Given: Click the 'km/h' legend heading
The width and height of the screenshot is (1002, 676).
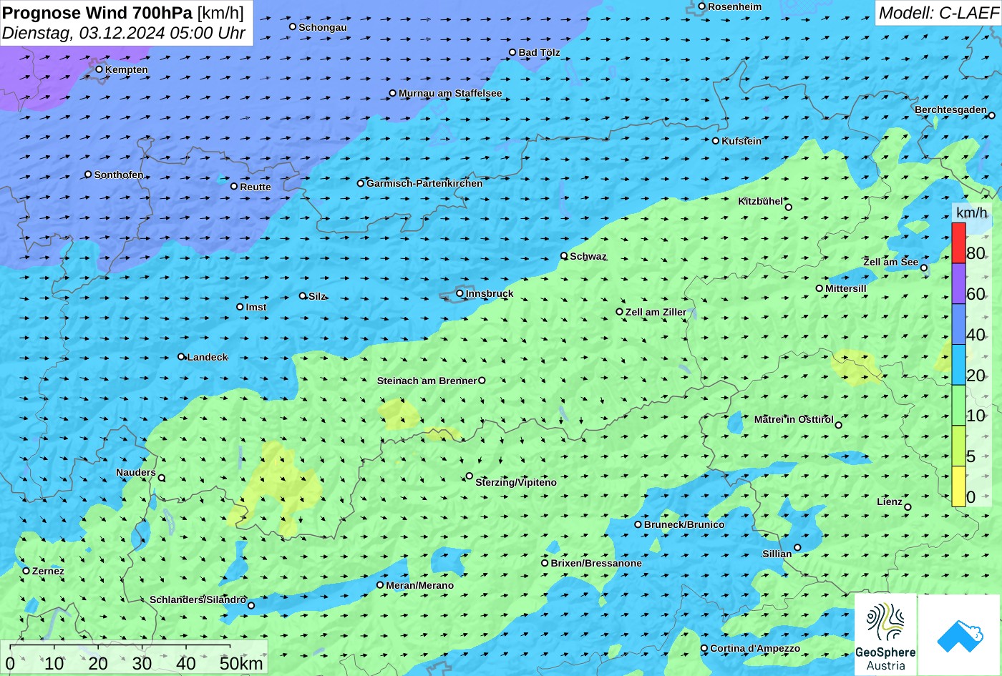Looking at the screenshot, I should pyautogui.click(x=972, y=212).
